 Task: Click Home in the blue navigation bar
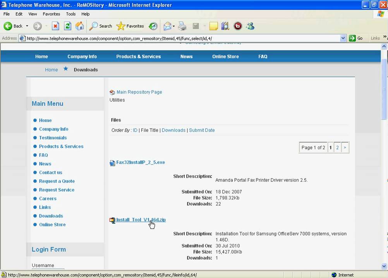[41, 56]
